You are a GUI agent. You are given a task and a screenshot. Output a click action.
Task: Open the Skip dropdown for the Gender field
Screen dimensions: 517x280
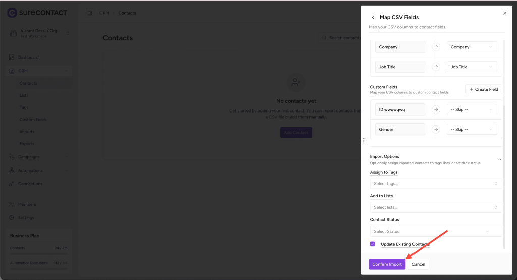click(472, 129)
